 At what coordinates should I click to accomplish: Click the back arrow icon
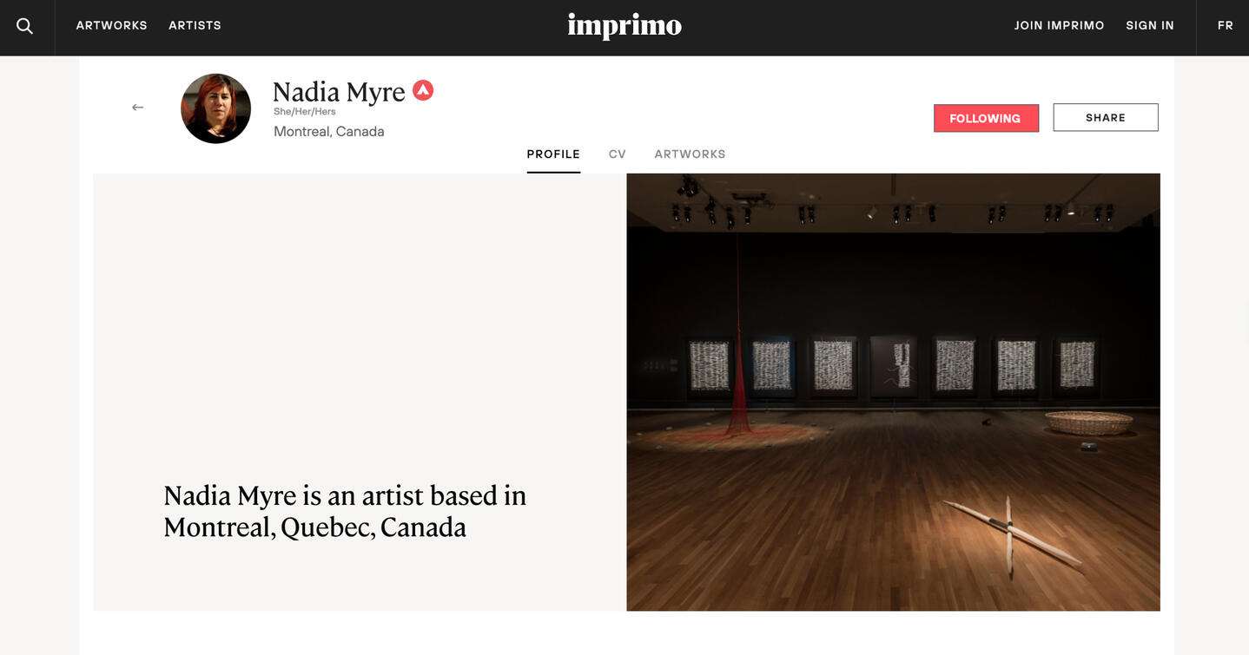tap(137, 108)
